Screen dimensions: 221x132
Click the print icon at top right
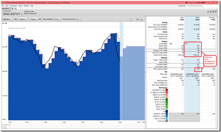213,12
